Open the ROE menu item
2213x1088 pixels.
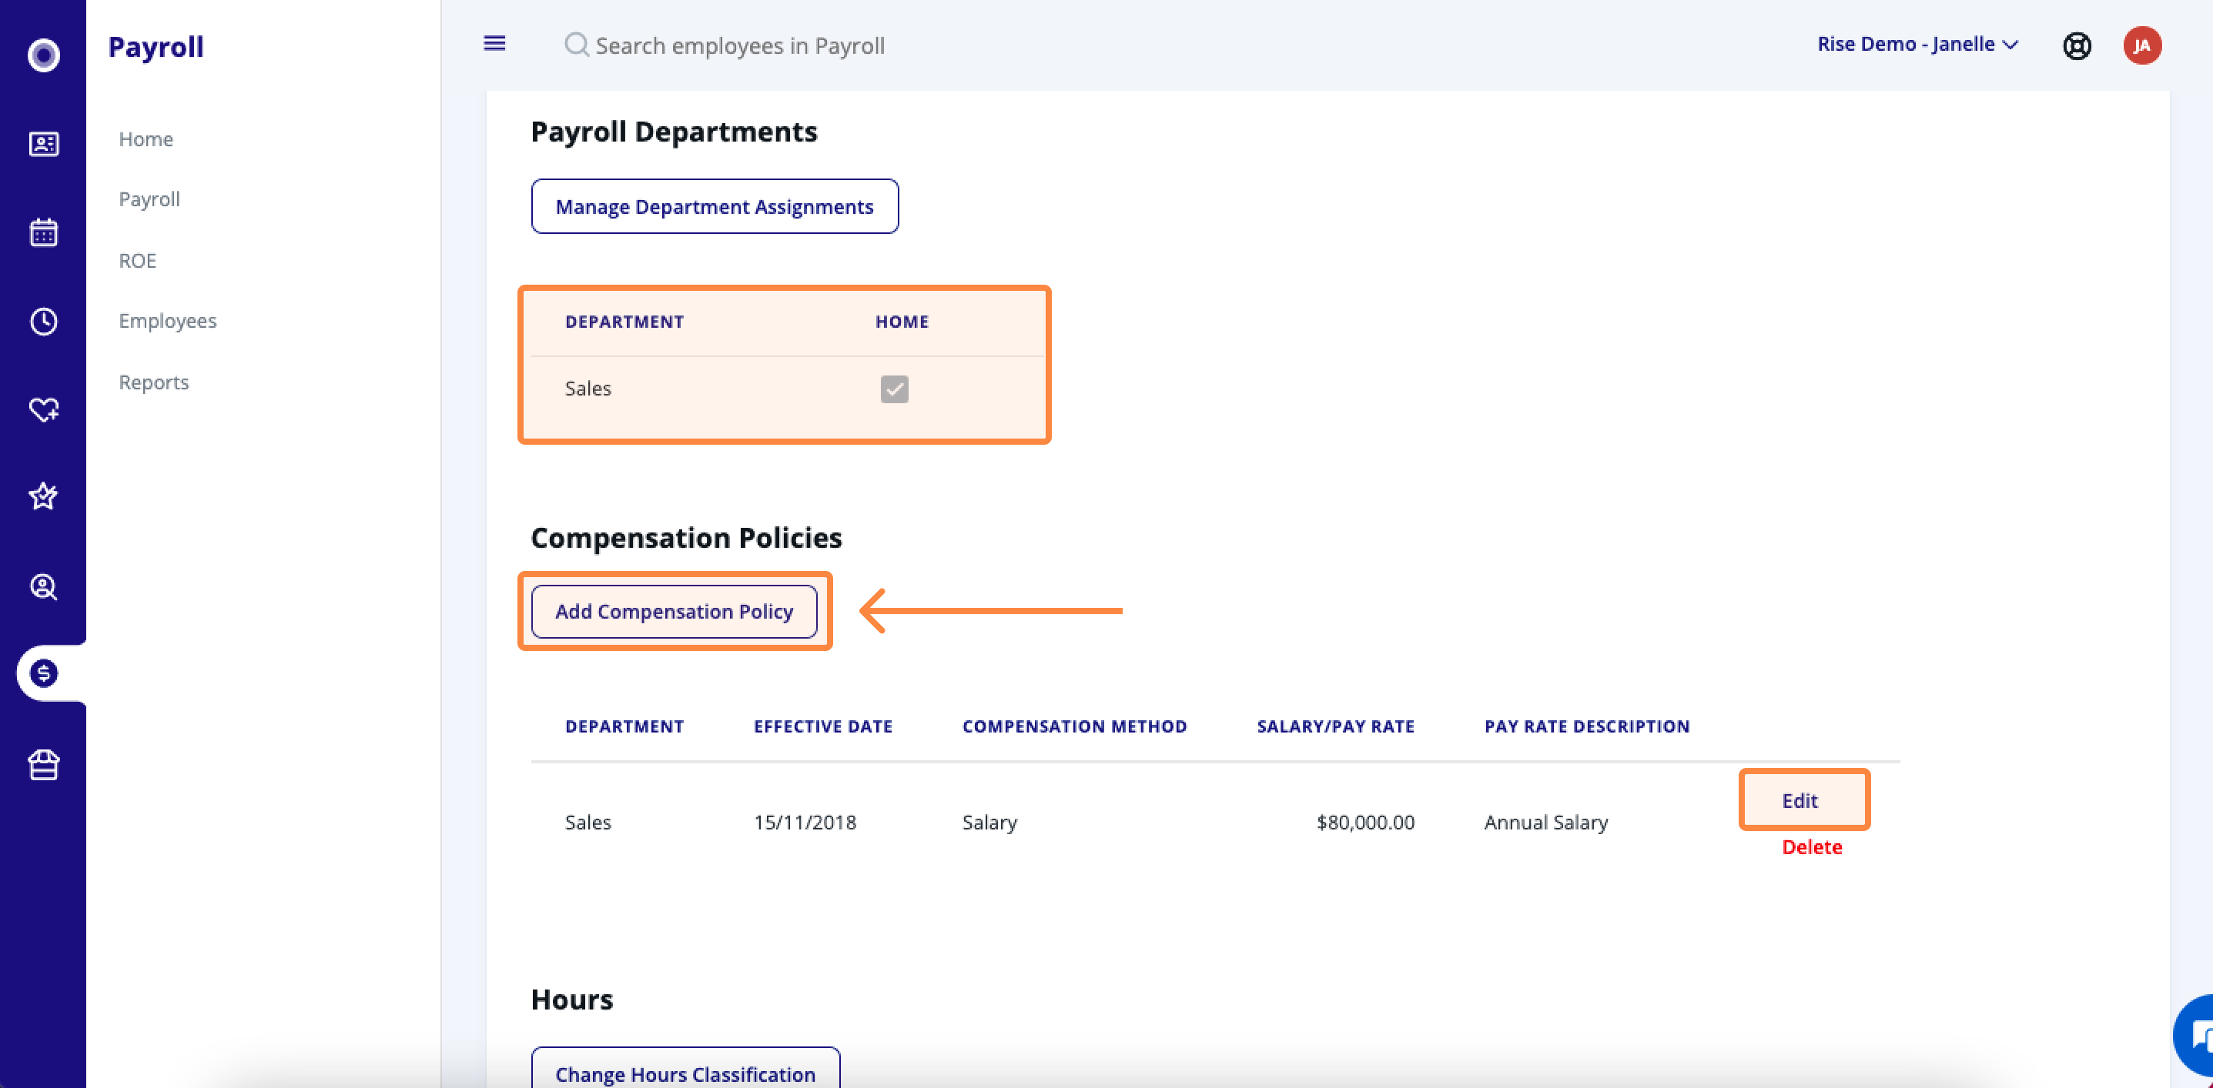pos(138,260)
